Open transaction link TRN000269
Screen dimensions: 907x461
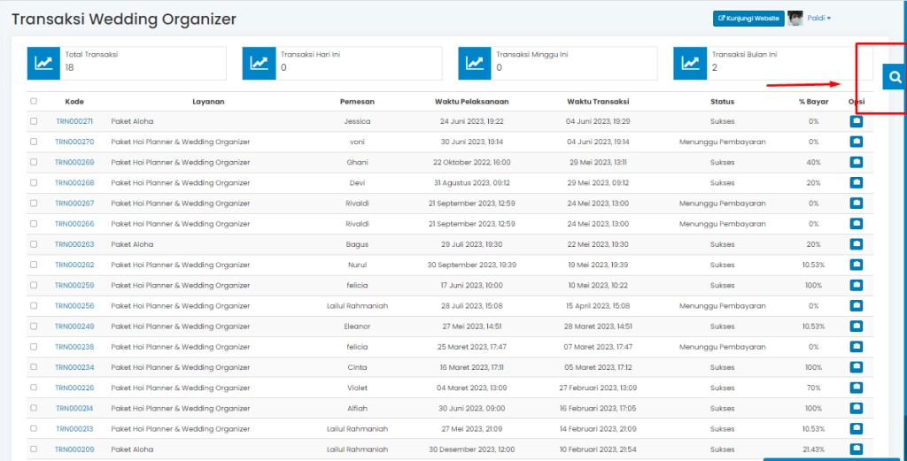[x=74, y=162]
